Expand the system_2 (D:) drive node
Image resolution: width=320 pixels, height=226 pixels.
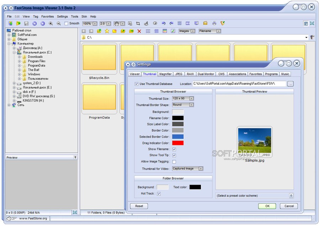click(x=14, y=83)
